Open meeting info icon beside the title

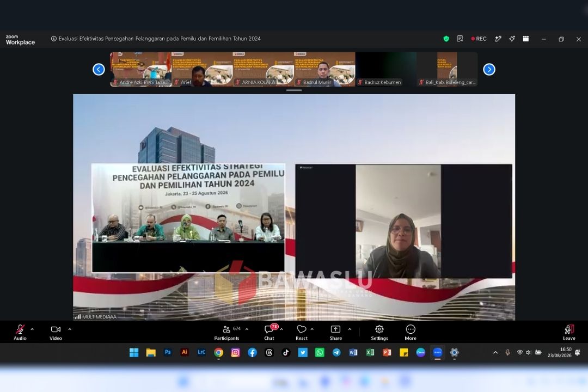point(53,39)
